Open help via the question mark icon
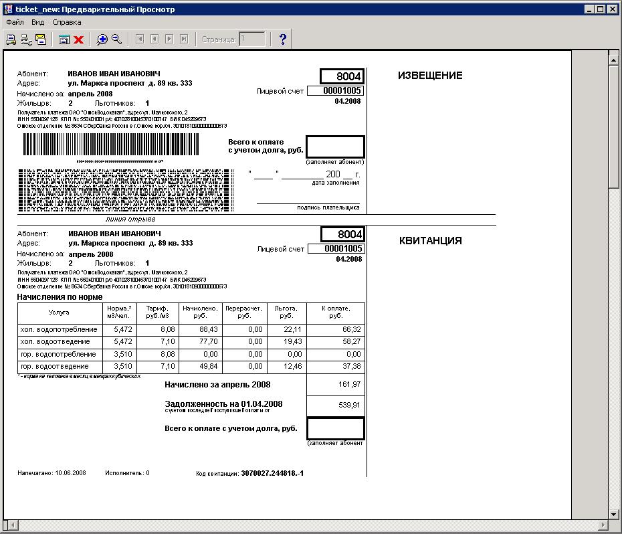 (282, 39)
